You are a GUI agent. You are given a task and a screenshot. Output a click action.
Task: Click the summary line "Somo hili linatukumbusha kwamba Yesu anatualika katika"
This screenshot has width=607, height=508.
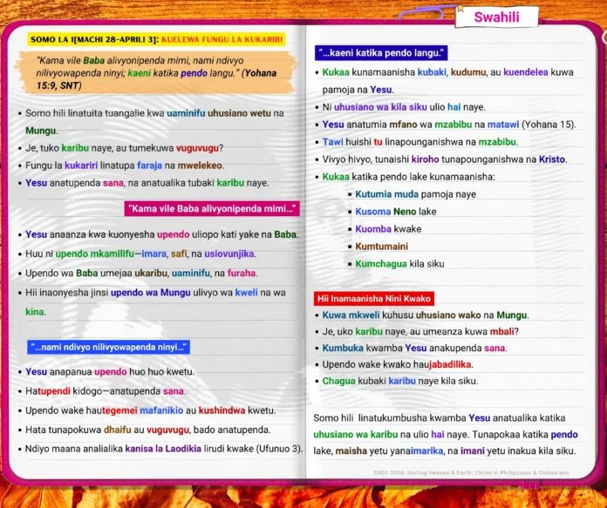point(440,418)
